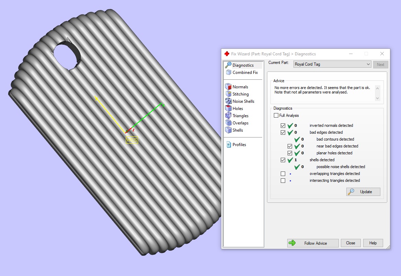This screenshot has height=276, width=401.
Task: Click the Holes cube icon
Action: point(228,108)
